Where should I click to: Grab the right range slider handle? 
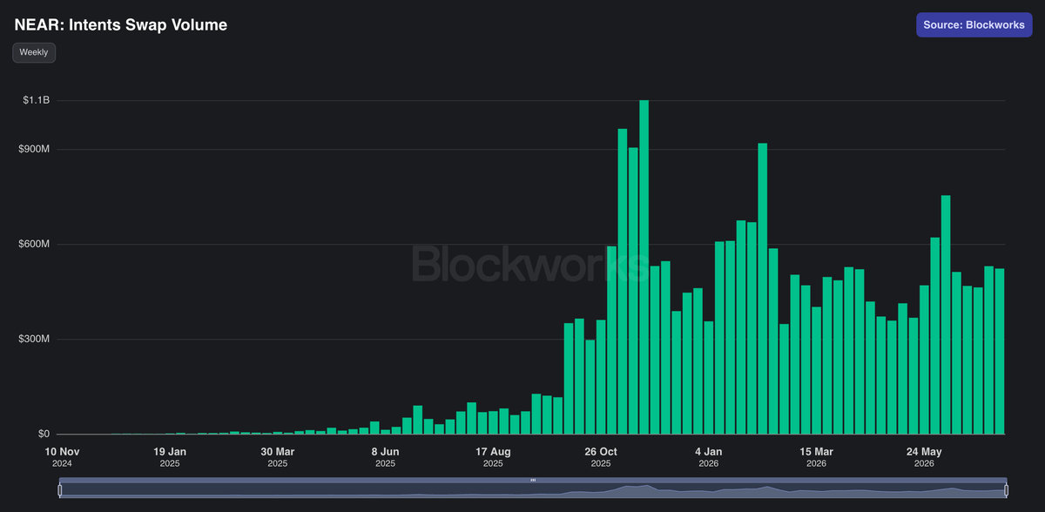(x=1006, y=490)
